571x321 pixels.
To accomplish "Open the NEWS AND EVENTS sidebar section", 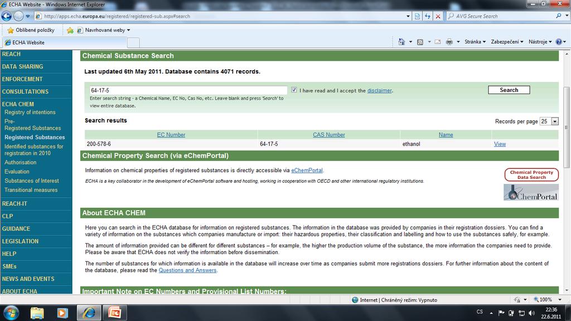I will pos(28,279).
